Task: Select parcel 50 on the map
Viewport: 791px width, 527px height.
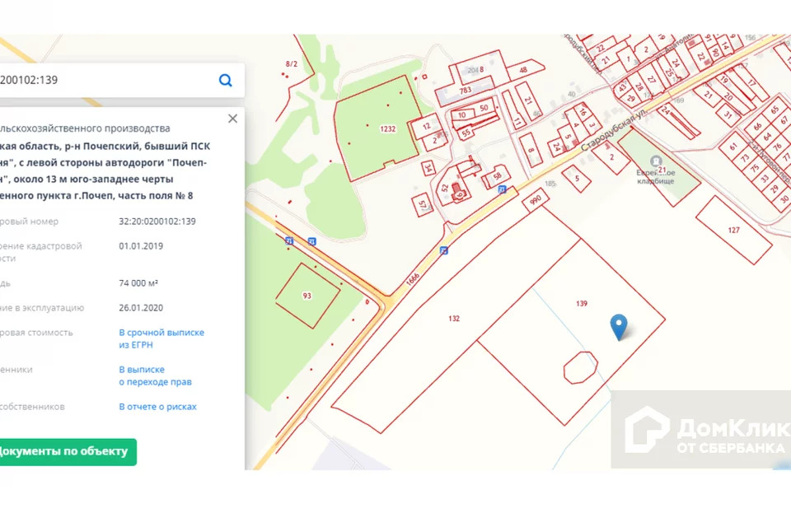Action: coord(484,108)
